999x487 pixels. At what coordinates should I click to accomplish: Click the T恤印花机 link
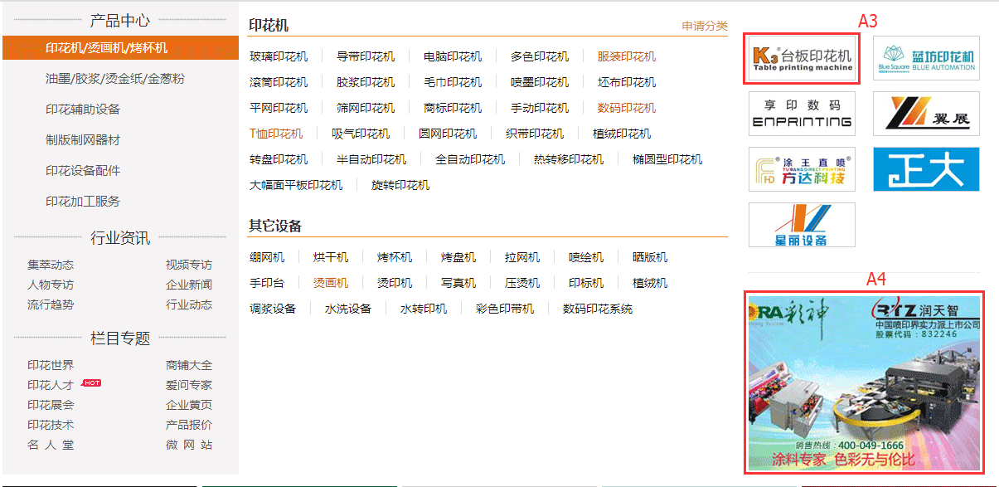[276, 134]
